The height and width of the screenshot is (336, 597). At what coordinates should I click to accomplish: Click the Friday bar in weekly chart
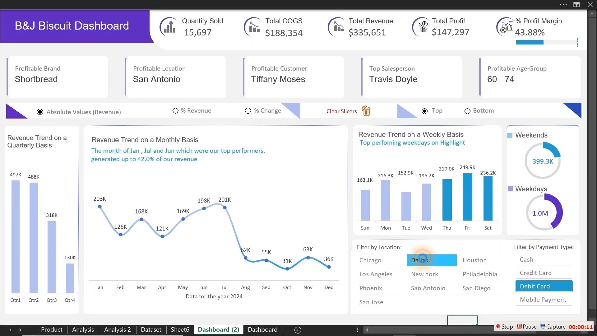click(467, 197)
